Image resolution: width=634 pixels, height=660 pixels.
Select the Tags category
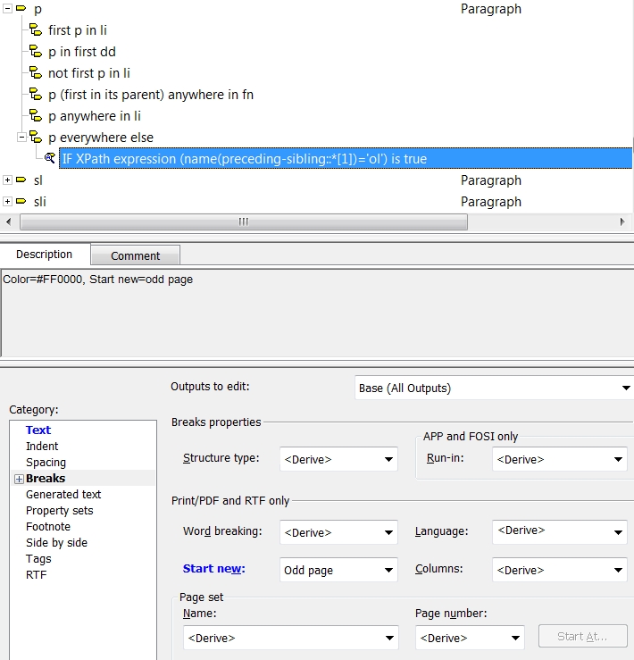pyautogui.click(x=38, y=558)
